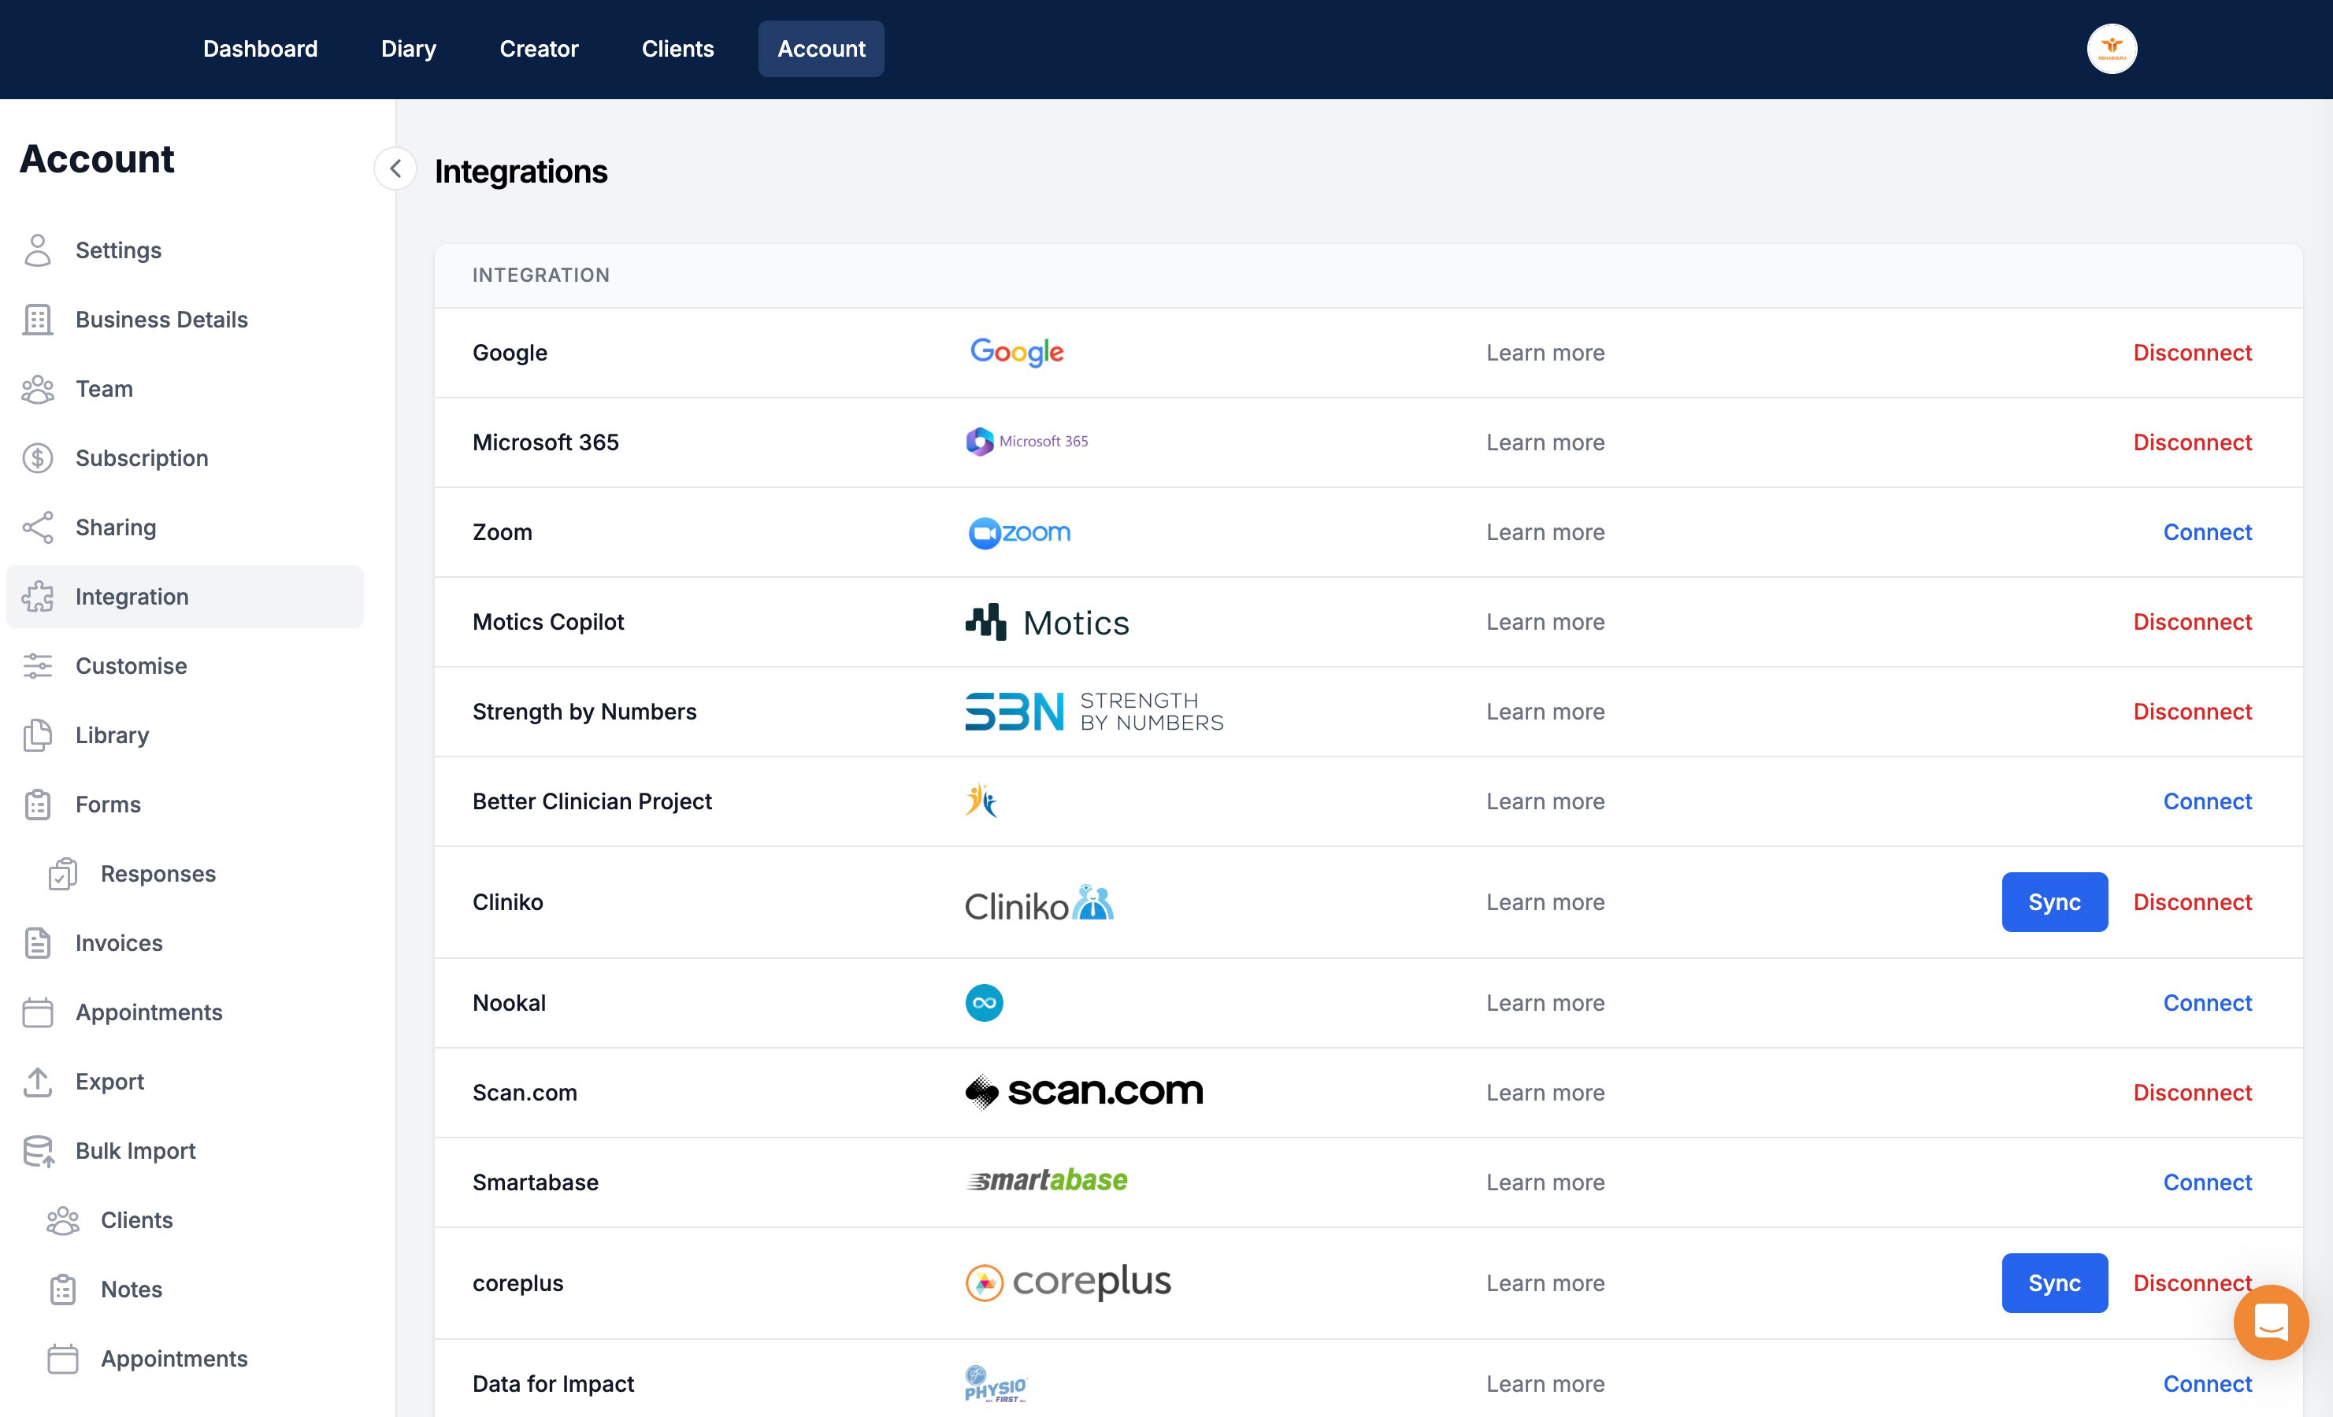Click the Zoom logo

1018,532
